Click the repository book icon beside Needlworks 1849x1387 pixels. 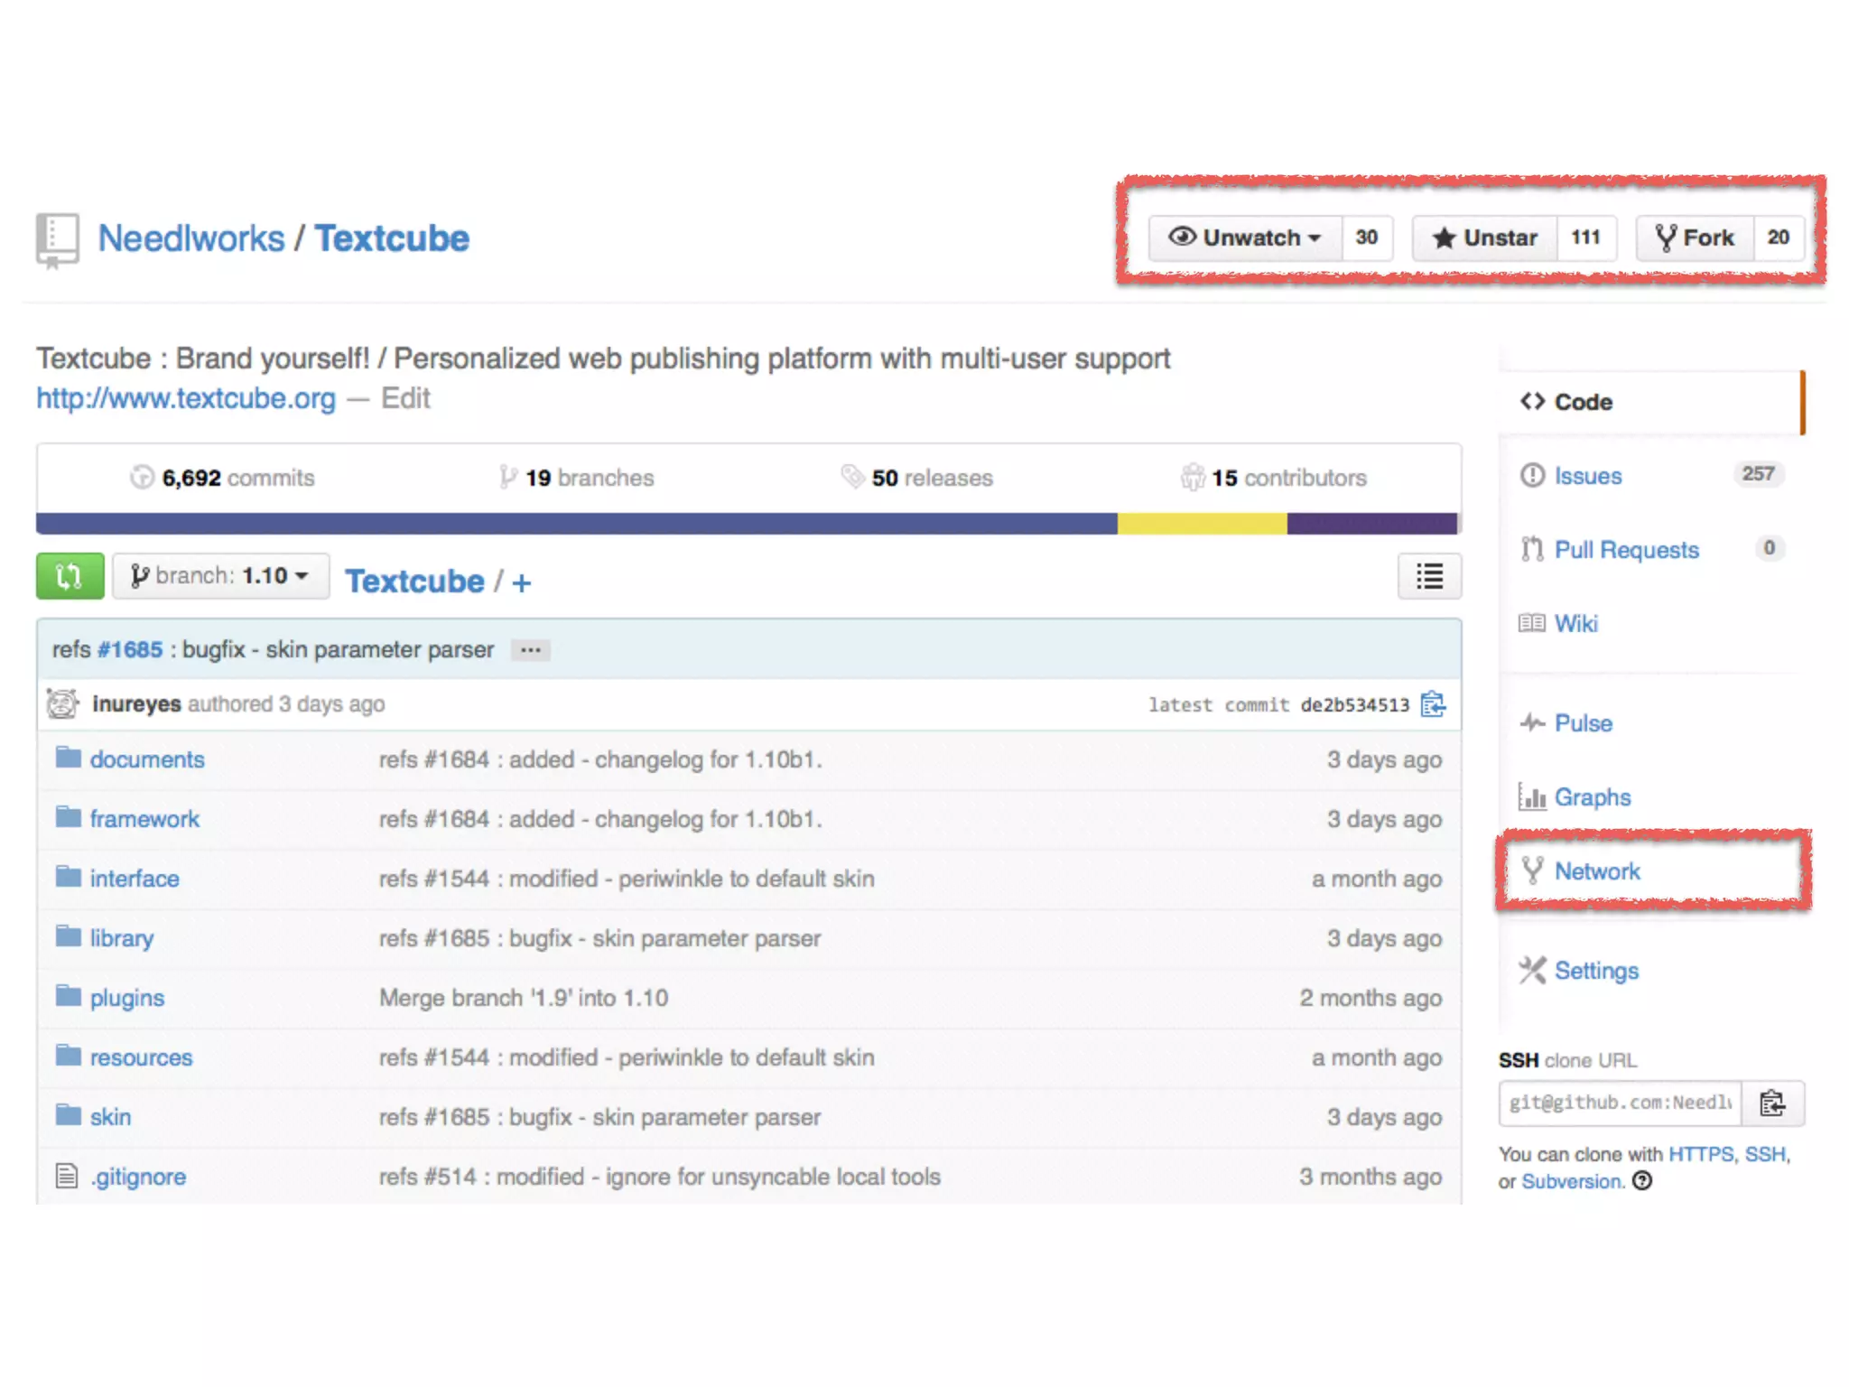pos(57,240)
